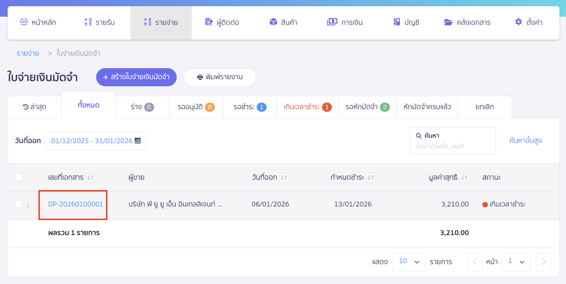Click the สินค้า products cube icon
The height and width of the screenshot is (284, 566).
click(x=273, y=22)
